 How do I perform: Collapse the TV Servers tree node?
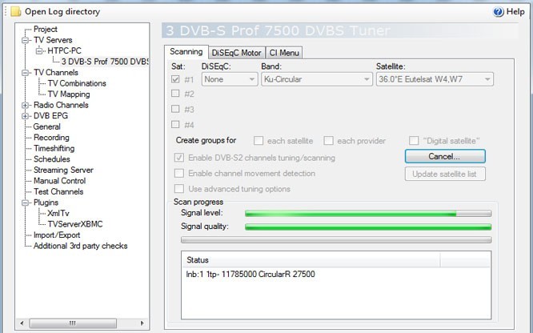[x=26, y=40]
